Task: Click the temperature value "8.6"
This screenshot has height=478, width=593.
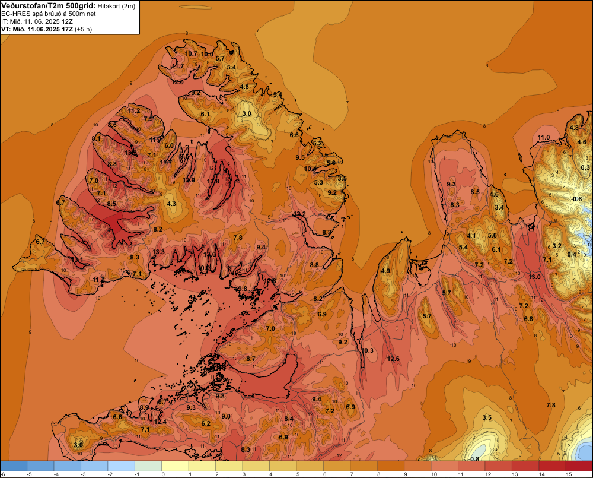Action: pyautogui.click(x=112, y=125)
